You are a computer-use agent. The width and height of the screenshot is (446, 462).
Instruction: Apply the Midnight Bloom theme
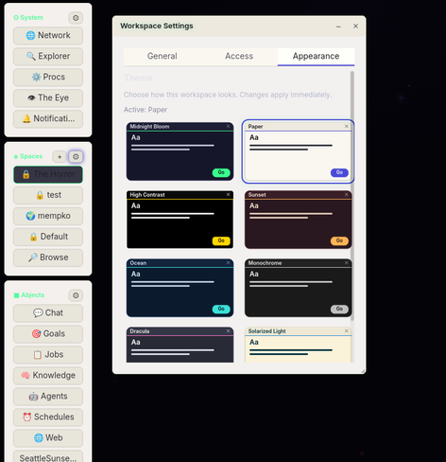pyautogui.click(x=180, y=151)
